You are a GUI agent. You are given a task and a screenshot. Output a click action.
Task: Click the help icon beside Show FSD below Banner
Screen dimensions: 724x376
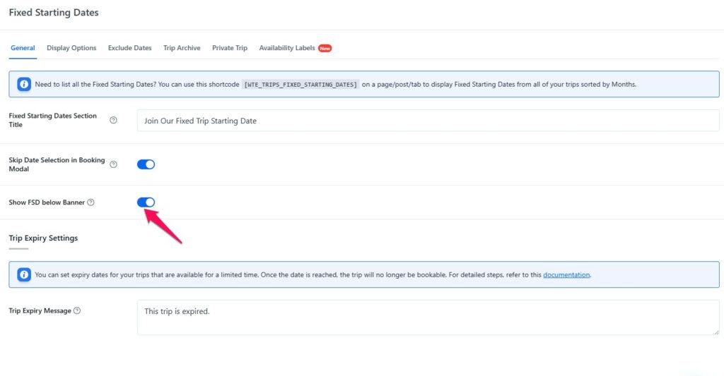pyautogui.click(x=90, y=202)
